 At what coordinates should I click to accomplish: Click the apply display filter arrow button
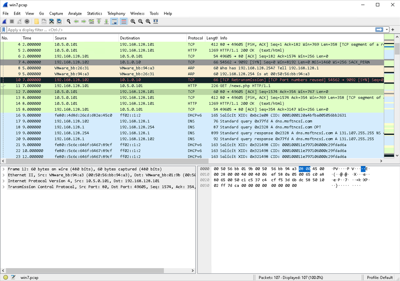379,30
